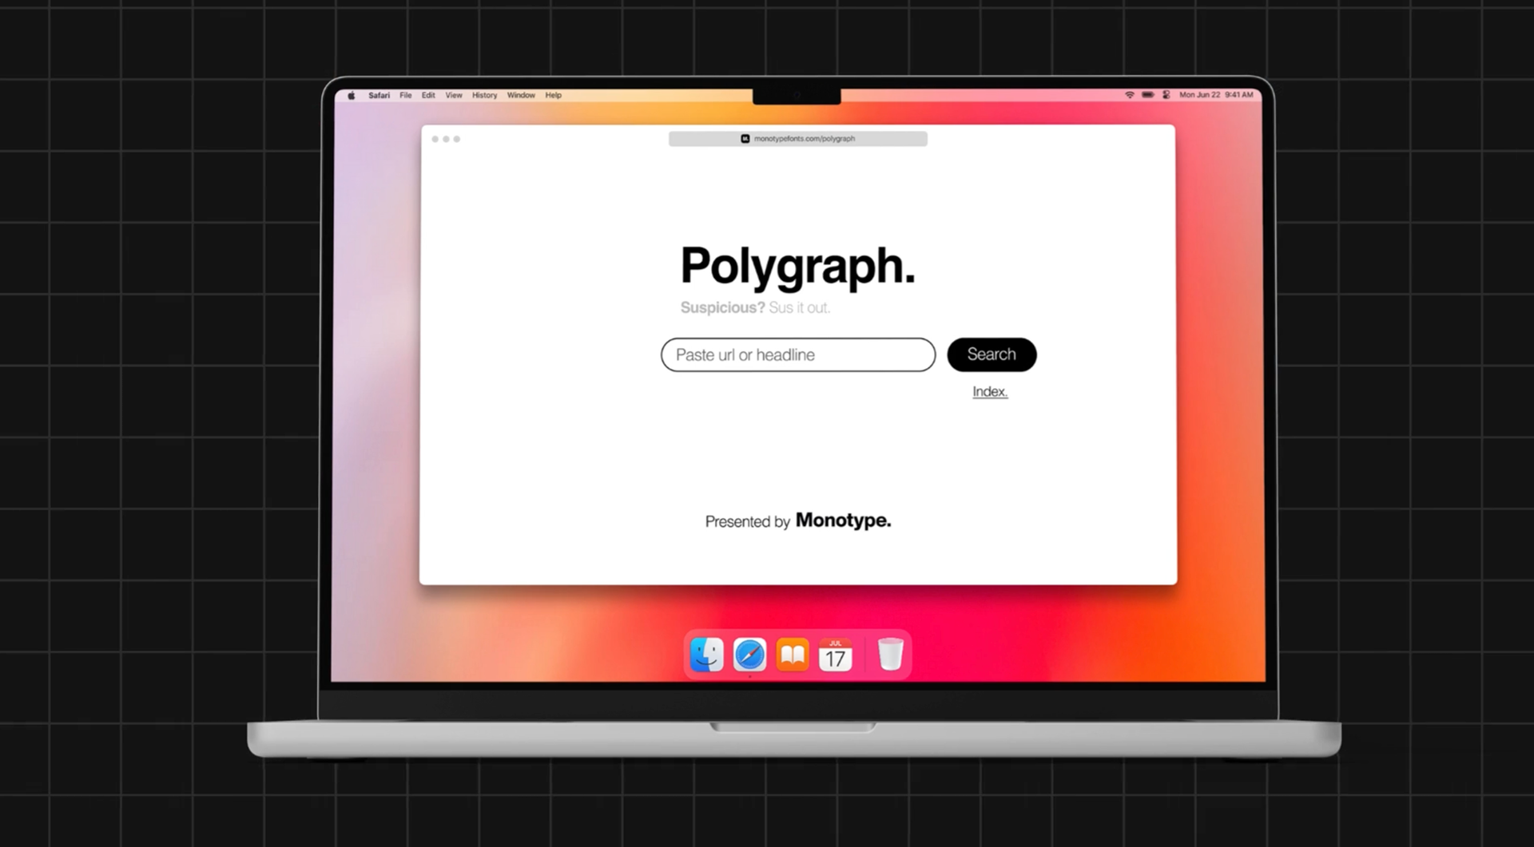Open the Calendar app showing 17

[x=835, y=655]
